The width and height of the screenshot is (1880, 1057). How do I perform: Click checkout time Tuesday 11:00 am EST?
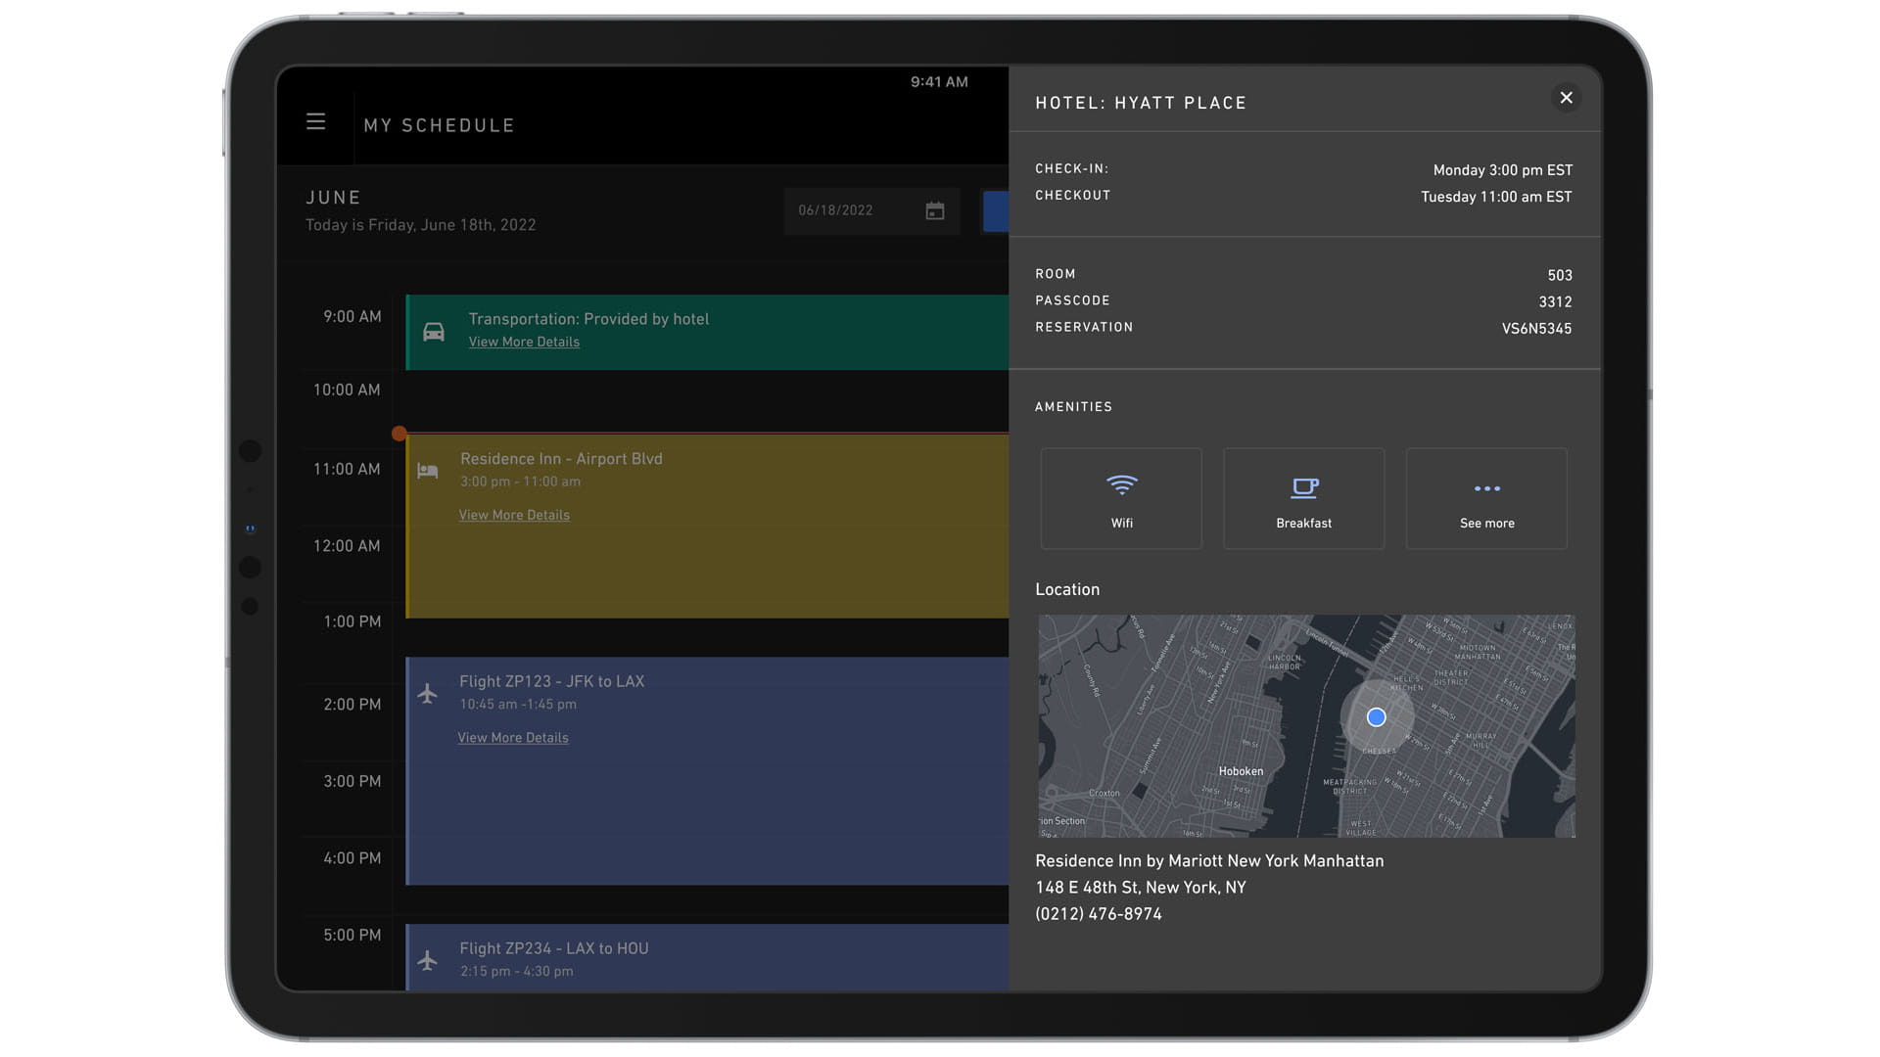tap(1496, 197)
